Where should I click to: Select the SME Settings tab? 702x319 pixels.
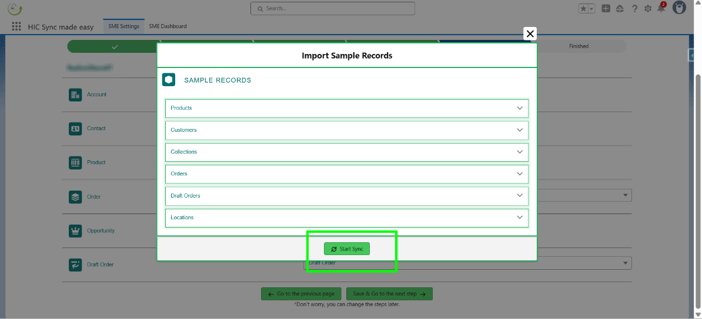point(123,26)
